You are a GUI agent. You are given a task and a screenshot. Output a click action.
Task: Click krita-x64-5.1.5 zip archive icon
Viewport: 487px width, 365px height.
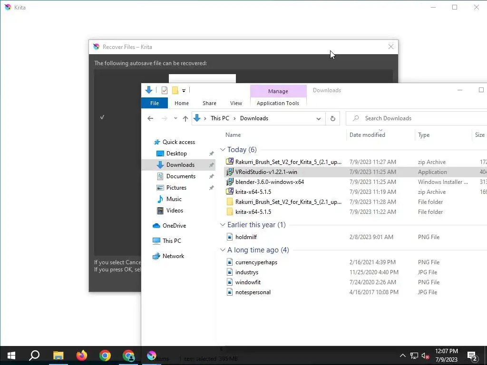[x=230, y=192]
